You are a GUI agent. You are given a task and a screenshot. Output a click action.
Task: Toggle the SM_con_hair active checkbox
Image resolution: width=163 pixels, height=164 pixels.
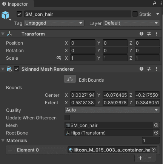[x=19, y=14]
